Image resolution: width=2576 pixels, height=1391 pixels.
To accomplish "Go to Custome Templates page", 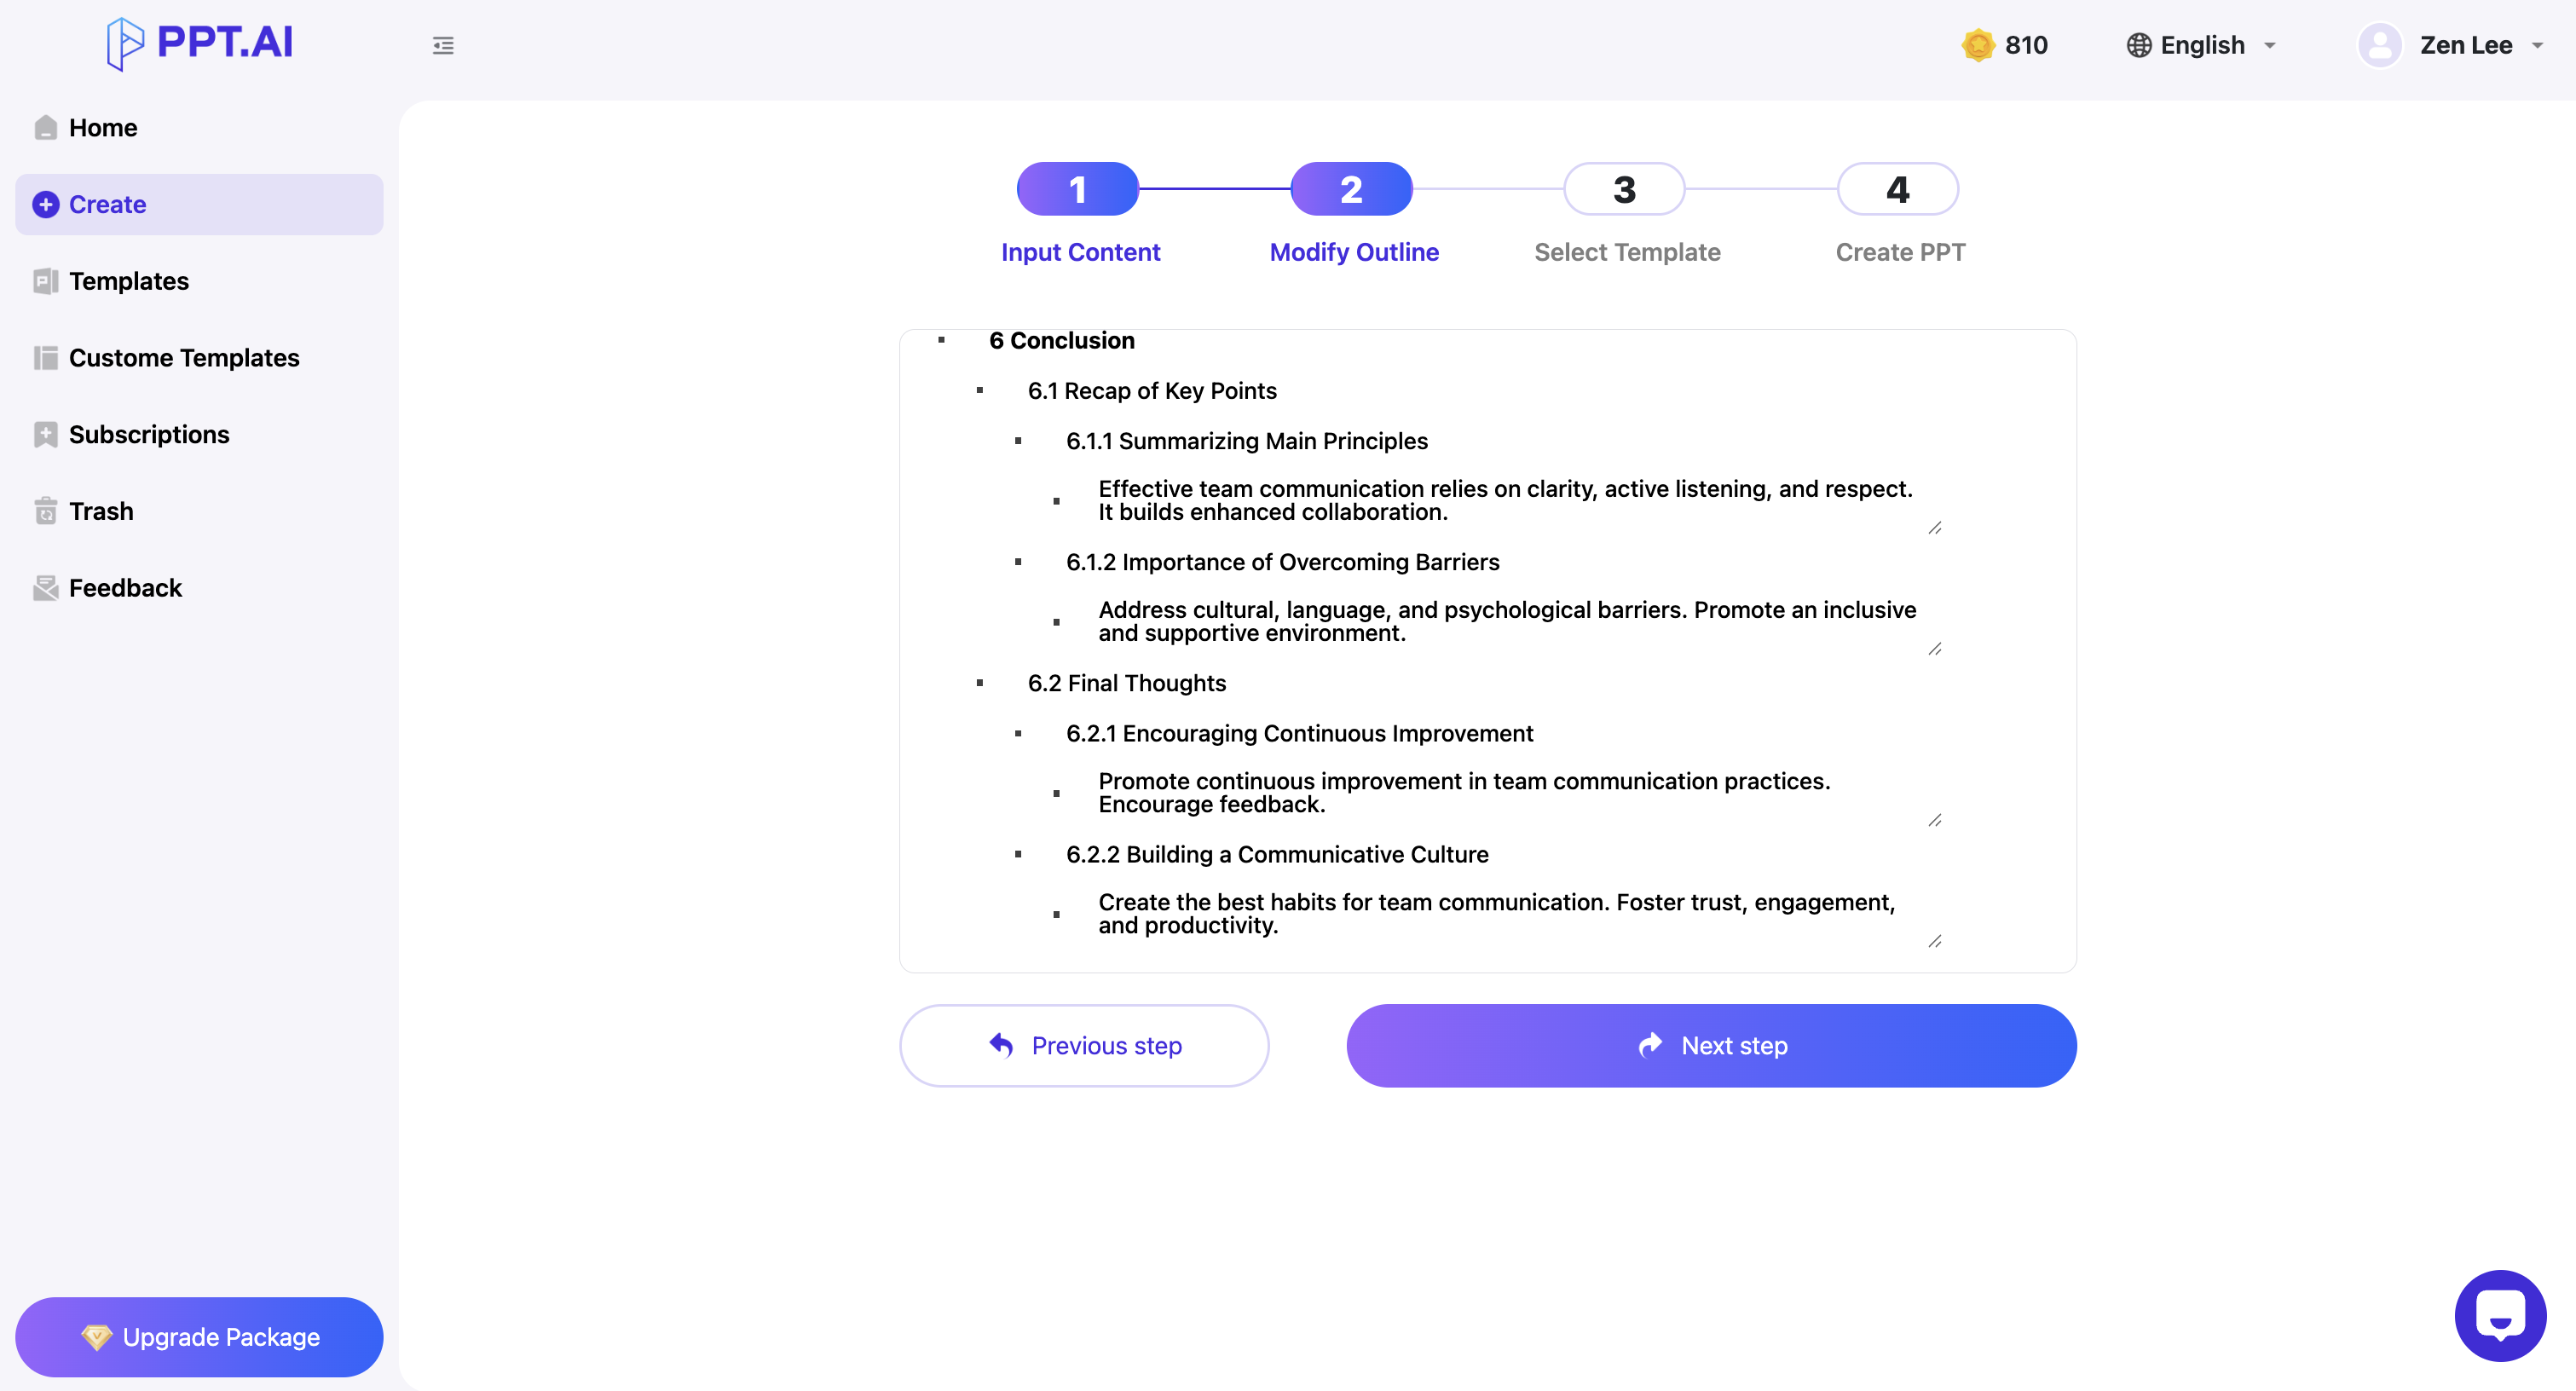I will click(x=184, y=358).
